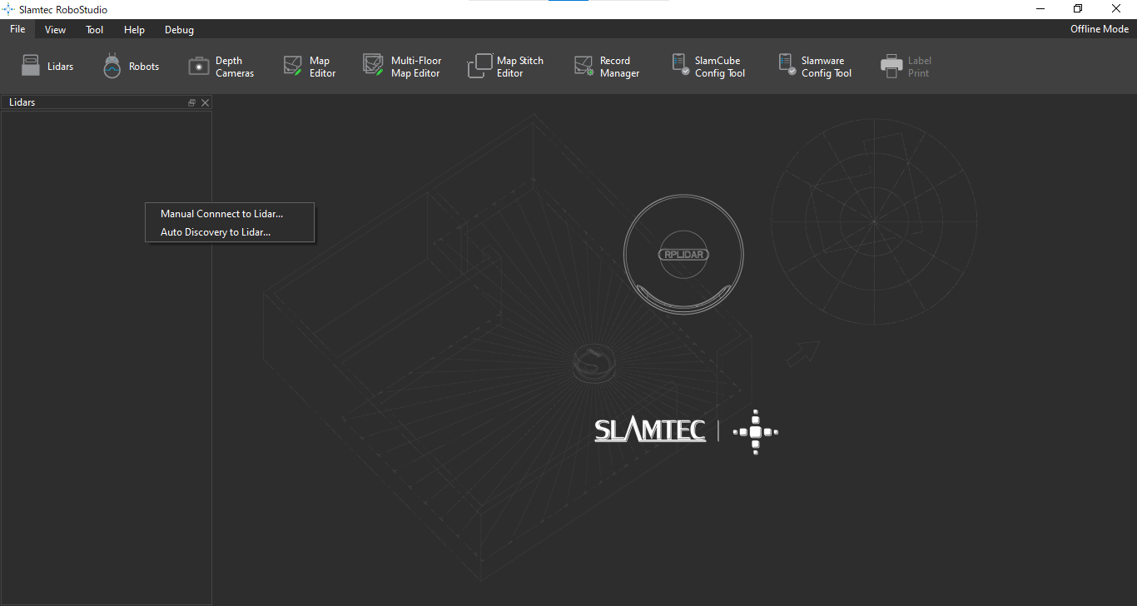This screenshot has height=606, width=1137.
Task: Open the Help menu
Action: pos(134,30)
